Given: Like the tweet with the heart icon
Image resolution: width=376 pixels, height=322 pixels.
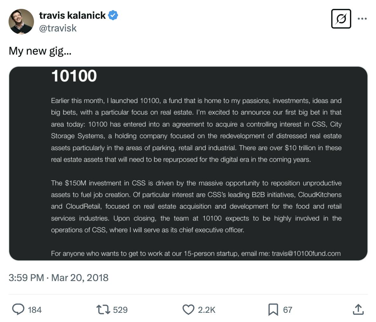Looking at the screenshot, I should point(188,309).
